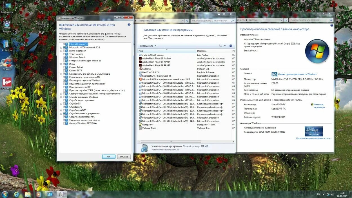The height and width of the screenshot is (198, 352).
Task: Click the search magnifier in Programs window
Action: pyautogui.click(x=233, y=21)
